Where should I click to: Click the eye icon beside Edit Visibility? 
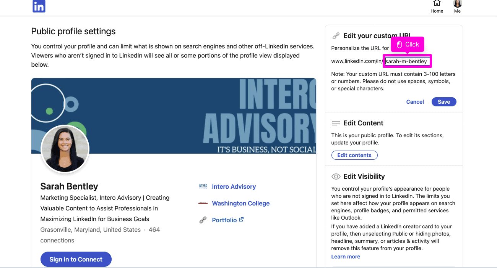[336, 177]
